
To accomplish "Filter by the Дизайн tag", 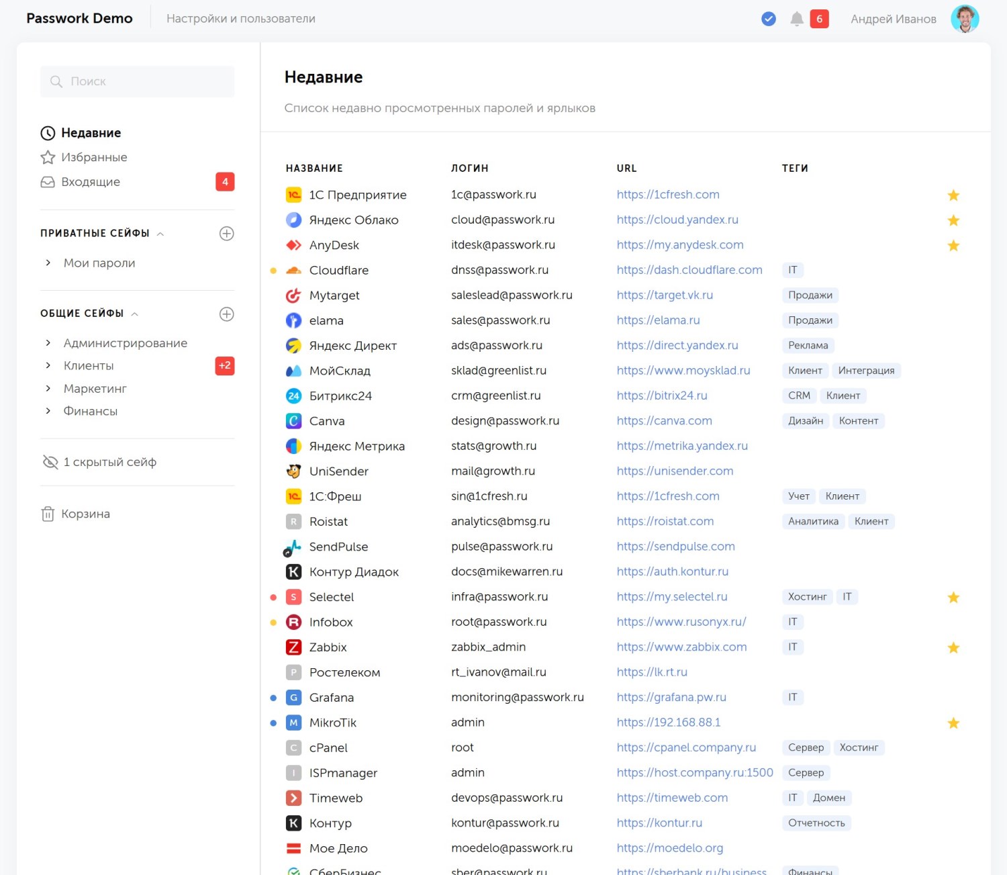I will (x=806, y=421).
